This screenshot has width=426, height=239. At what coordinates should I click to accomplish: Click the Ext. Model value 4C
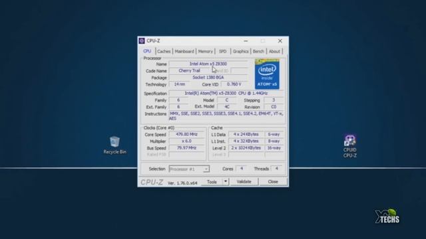pos(227,107)
